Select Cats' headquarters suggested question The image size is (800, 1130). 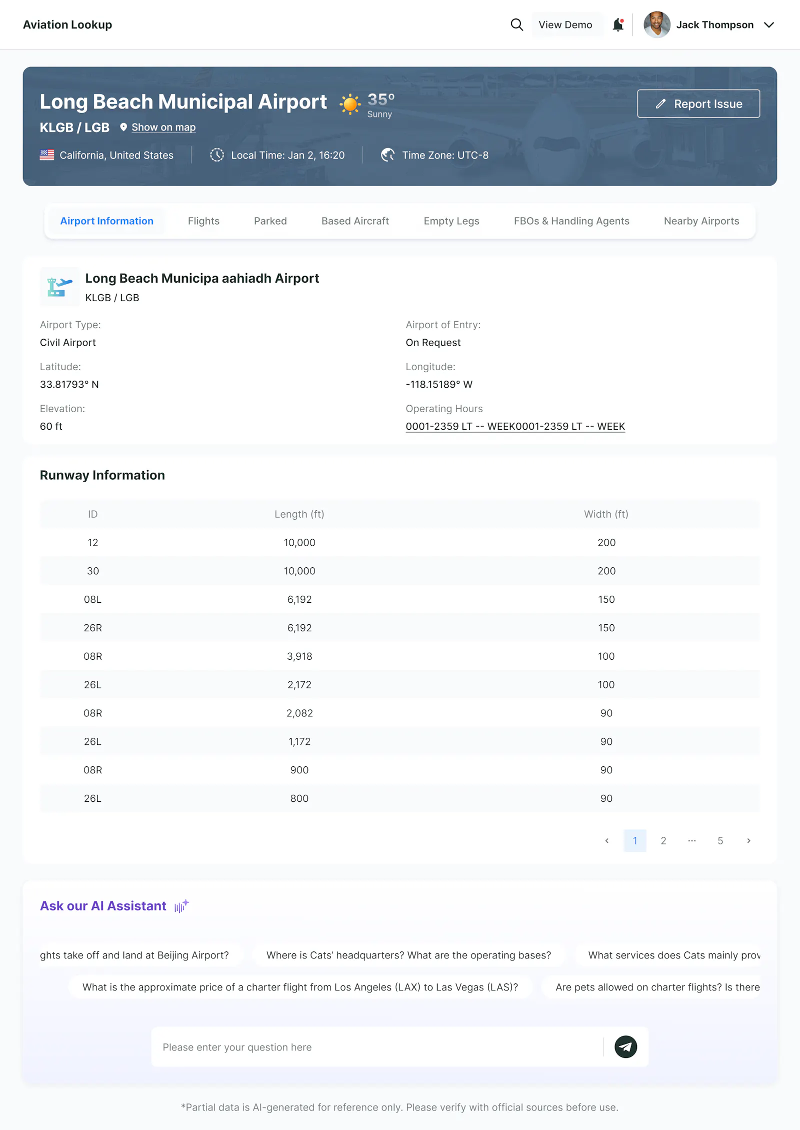point(408,955)
